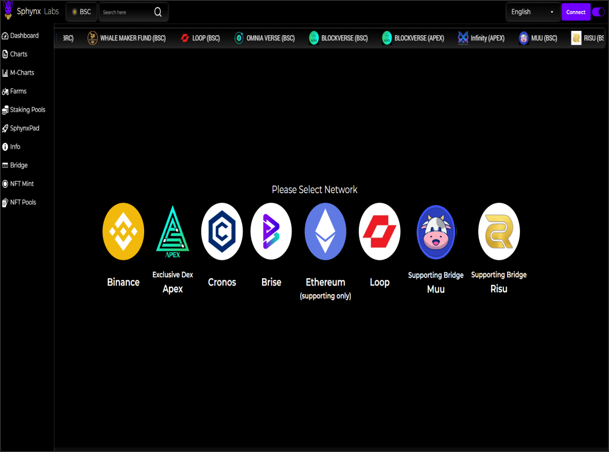
Task: Click the magnifier search icon
Action: 158,12
